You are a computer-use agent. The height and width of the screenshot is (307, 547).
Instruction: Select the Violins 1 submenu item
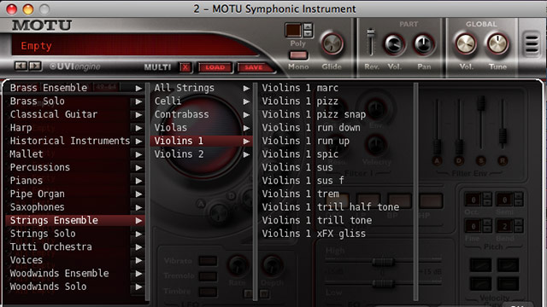coord(202,141)
